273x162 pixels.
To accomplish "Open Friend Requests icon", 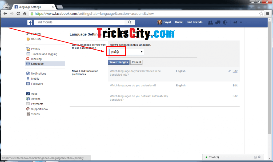I will click(x=210, y=22).
